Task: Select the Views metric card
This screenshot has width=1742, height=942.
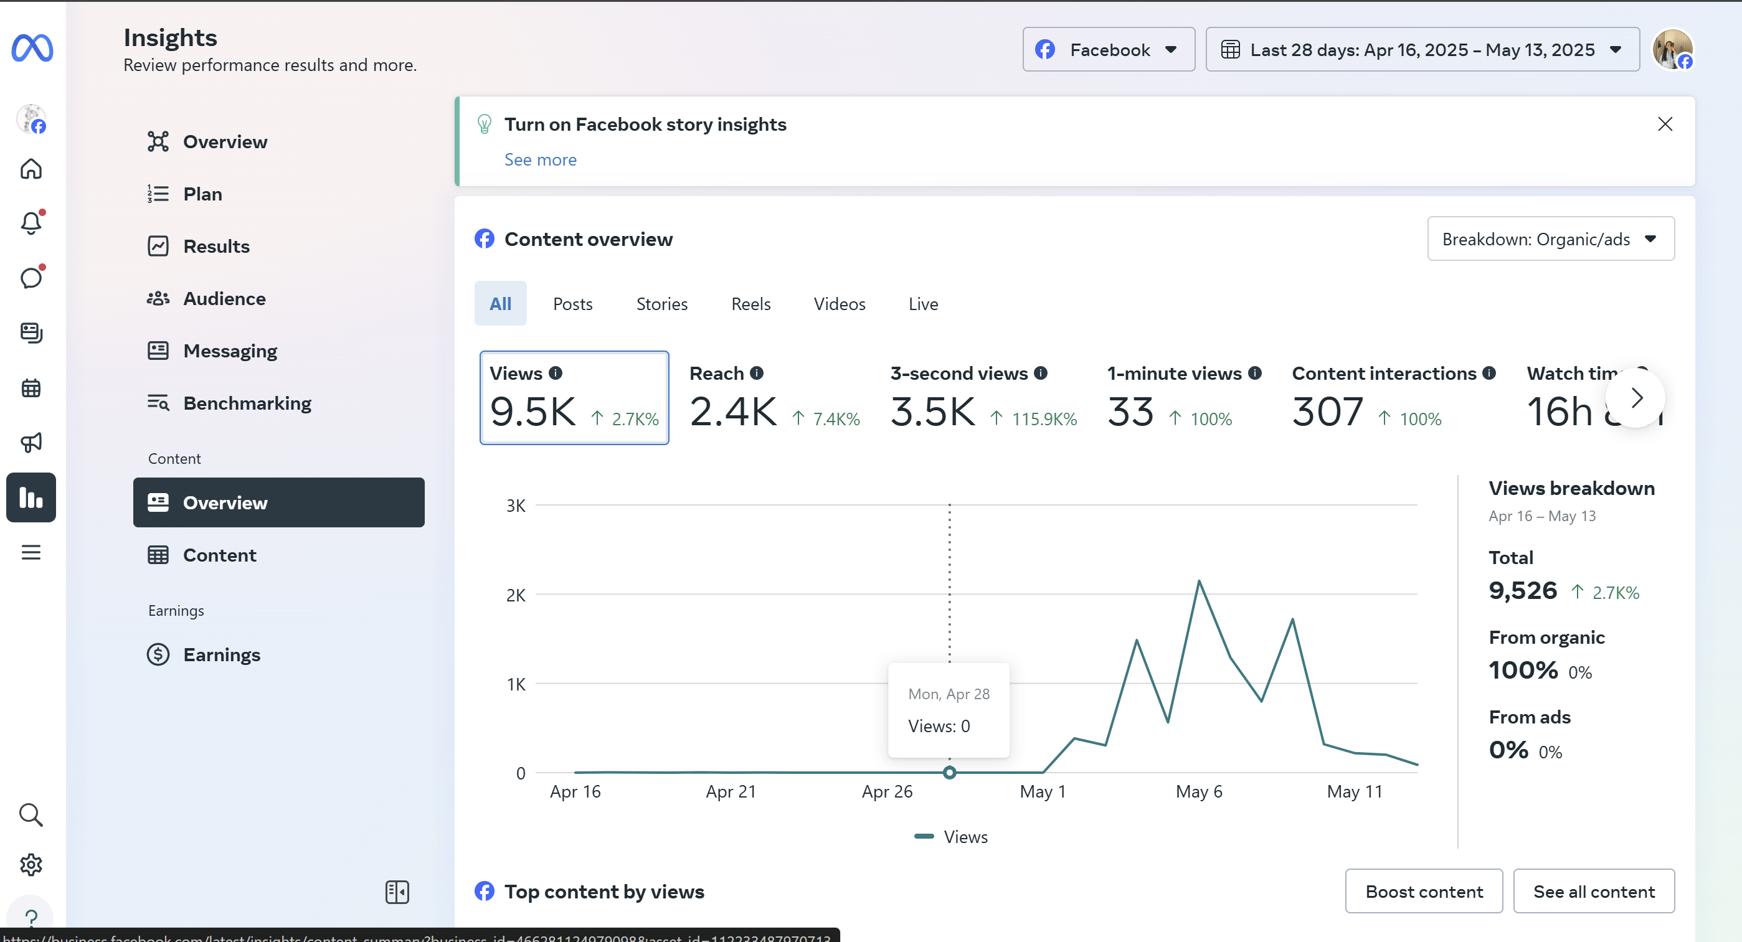Action: pos(574,398)
